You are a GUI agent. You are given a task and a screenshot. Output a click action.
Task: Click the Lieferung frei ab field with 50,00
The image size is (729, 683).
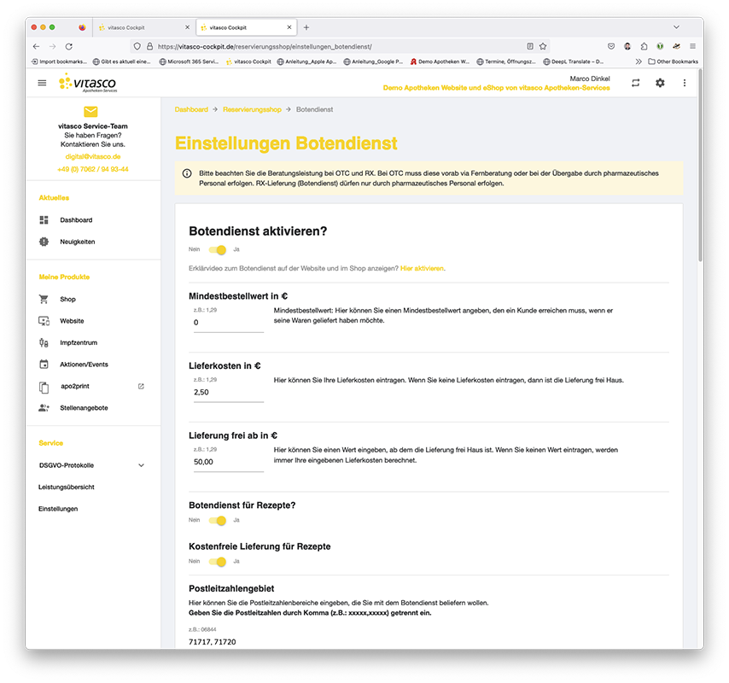228,462
